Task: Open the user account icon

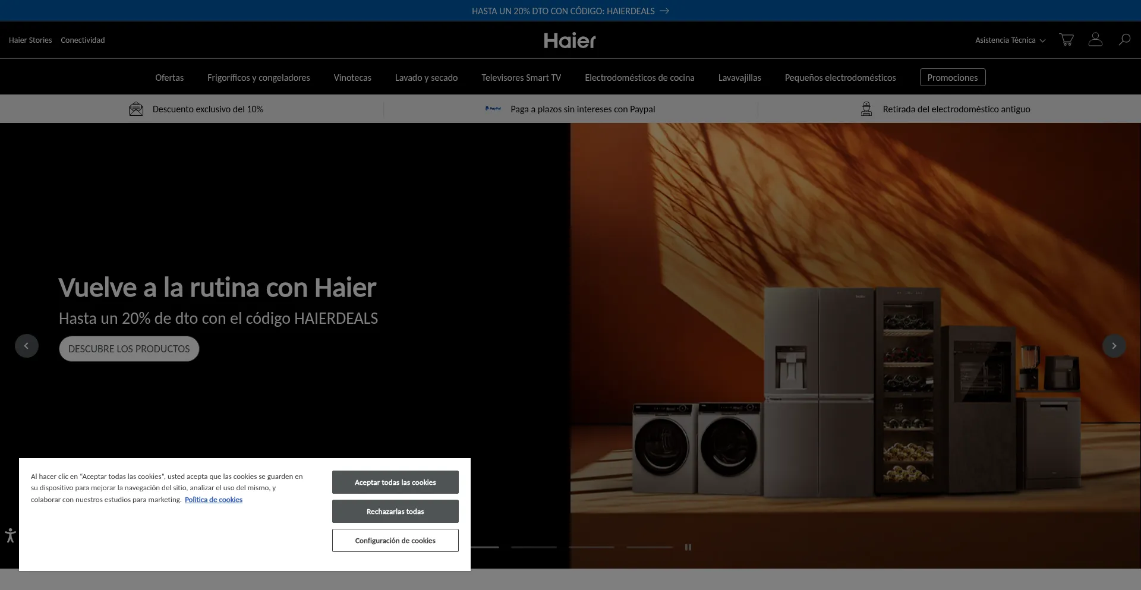Action: click(x=1095, y=39)
